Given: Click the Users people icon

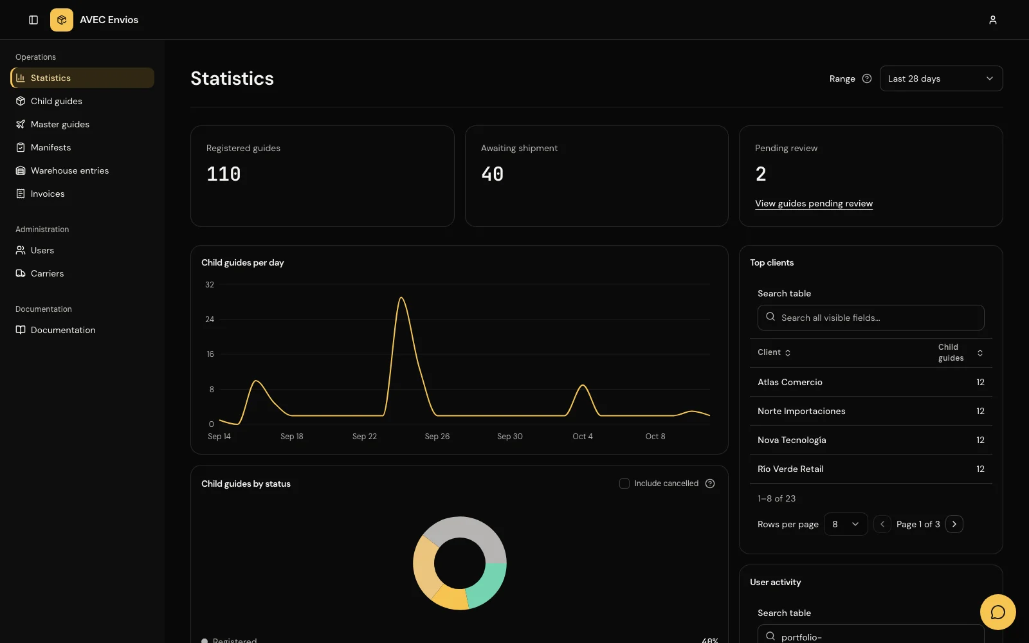Looking at the screenshot, I should 21,250.
